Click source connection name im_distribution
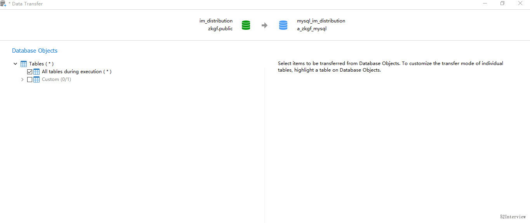This screenshot has width=530, height=223. 216,21
